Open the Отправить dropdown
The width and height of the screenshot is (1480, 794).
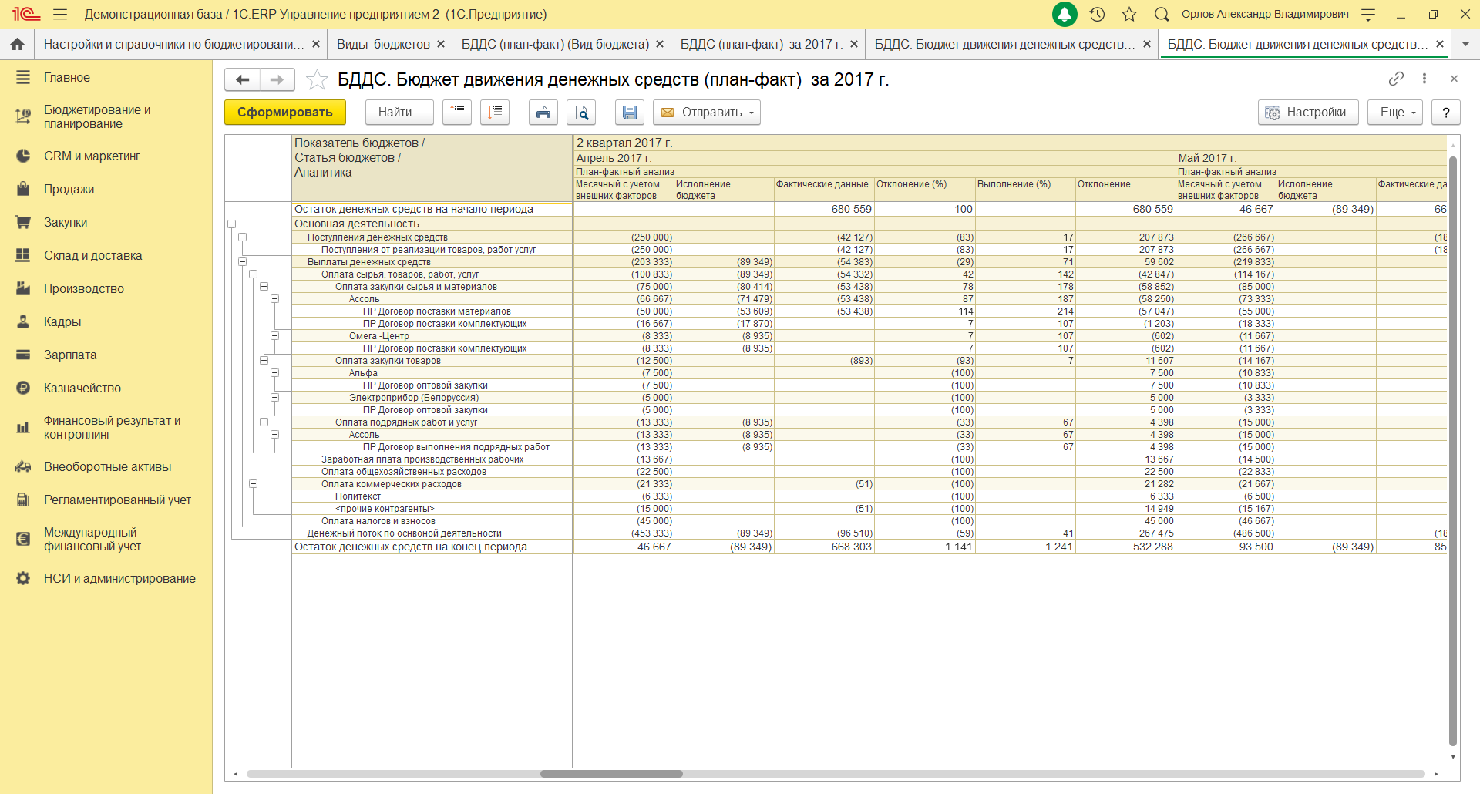[x=707, y=112]
